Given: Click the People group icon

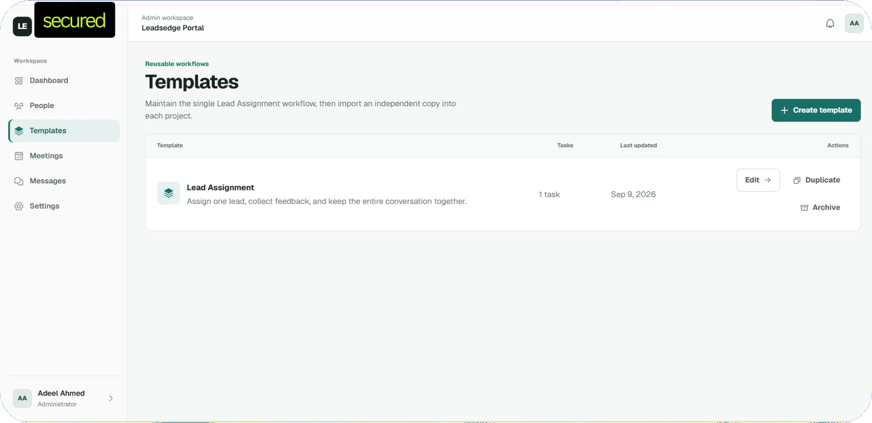Looking at the screenshot, I should coord(19,106).
